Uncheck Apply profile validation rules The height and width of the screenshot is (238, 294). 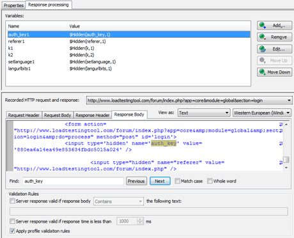[x=12, y=231]
